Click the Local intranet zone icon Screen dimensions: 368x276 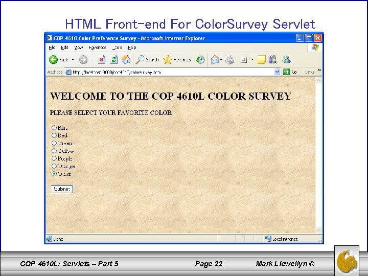[x=268, y=239]
